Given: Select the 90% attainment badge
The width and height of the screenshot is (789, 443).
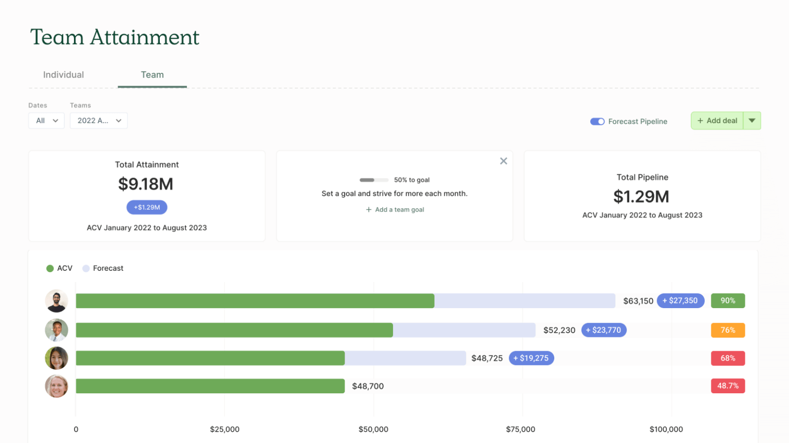Looking at the screenshot, I should pos(727,300).
